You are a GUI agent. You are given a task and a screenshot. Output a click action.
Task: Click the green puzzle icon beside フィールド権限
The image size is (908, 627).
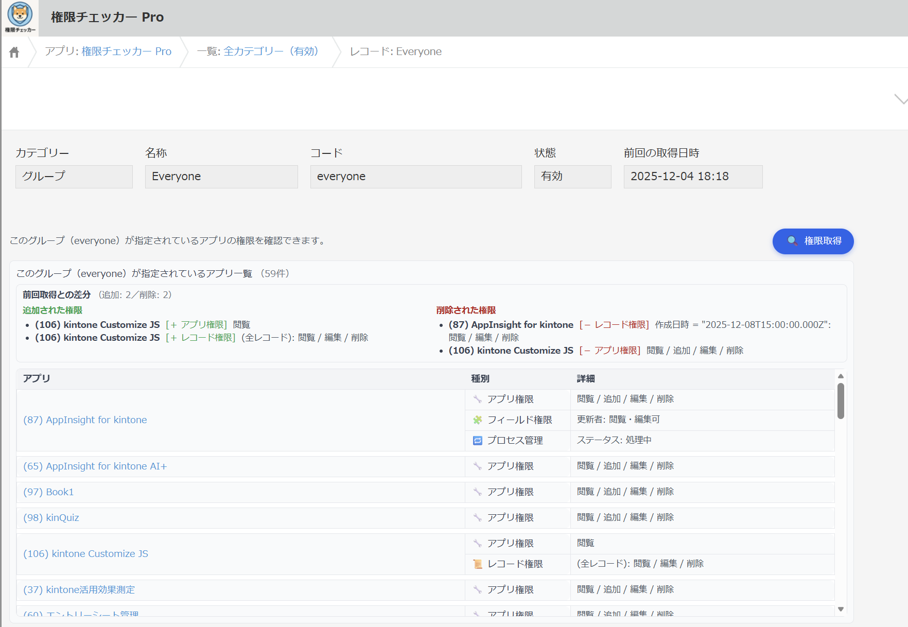(x=478, y=420)
